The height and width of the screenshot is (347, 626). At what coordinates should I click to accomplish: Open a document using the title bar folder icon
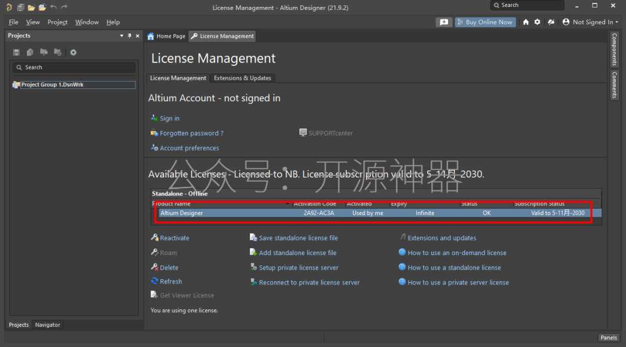[31, 7]
